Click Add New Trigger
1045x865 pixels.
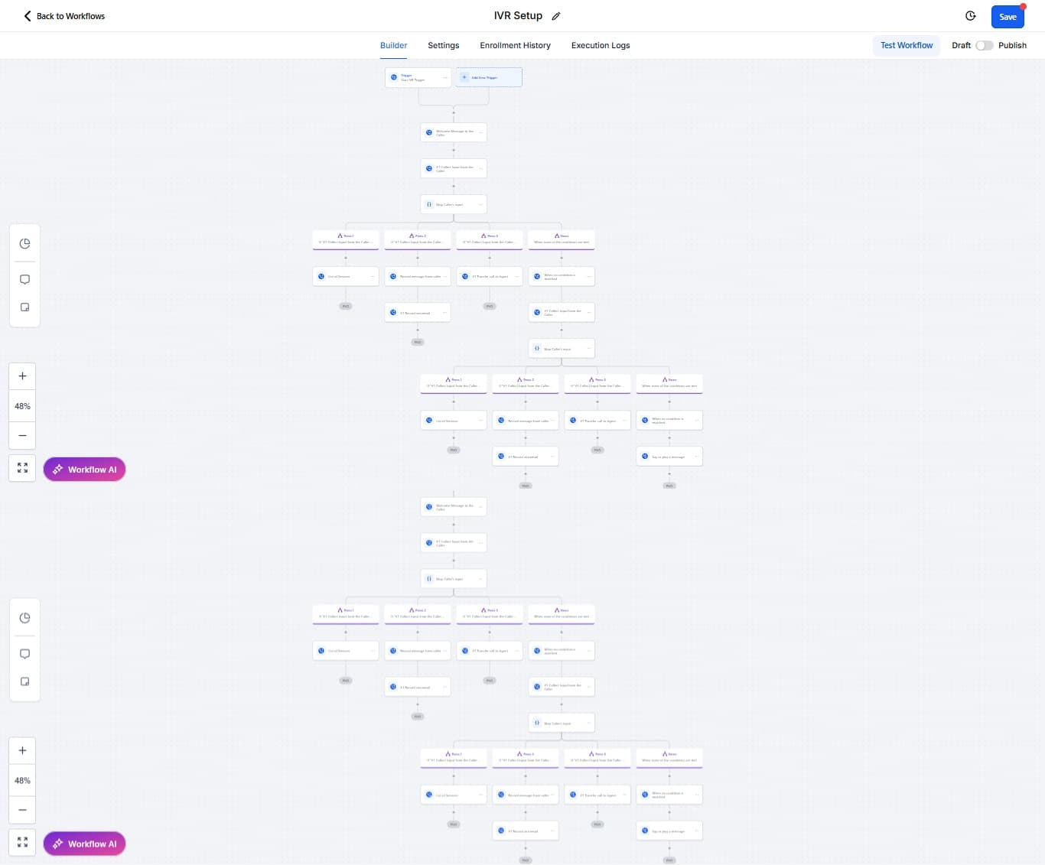(489, 77)
